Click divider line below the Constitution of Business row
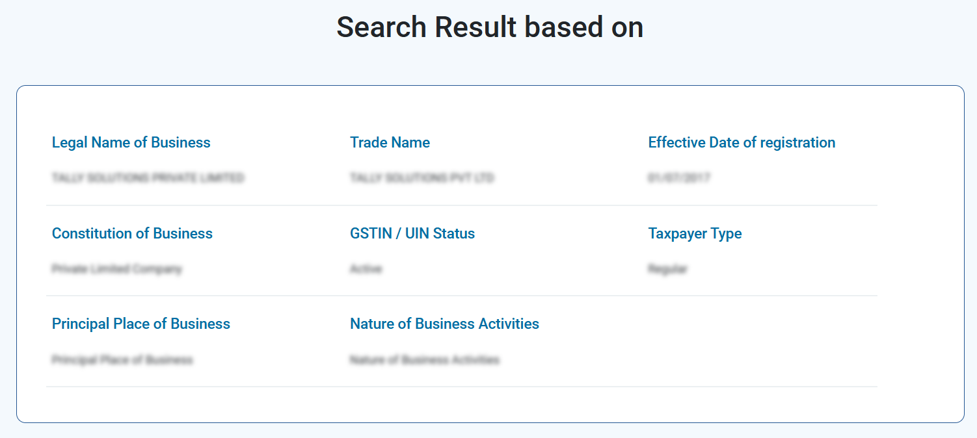977x438 pixels. (x=461, y=296)
